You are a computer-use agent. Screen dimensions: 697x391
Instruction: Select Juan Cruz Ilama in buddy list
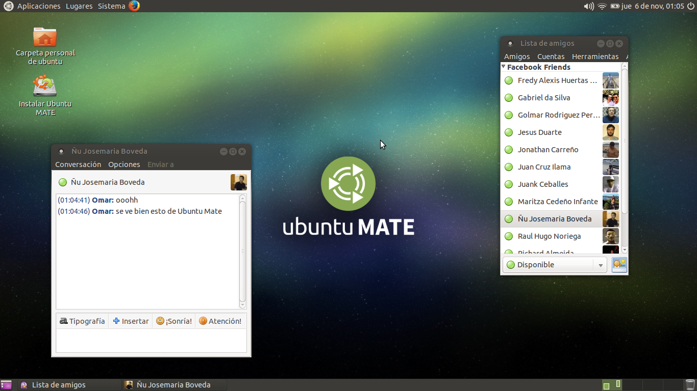560,167
